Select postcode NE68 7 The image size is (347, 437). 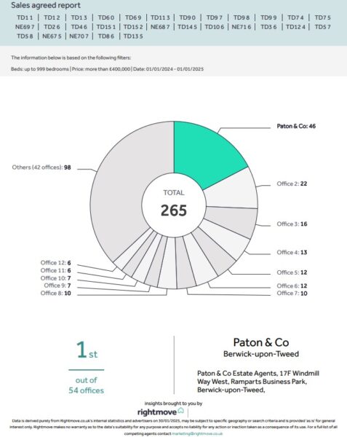tap(160, 27)
